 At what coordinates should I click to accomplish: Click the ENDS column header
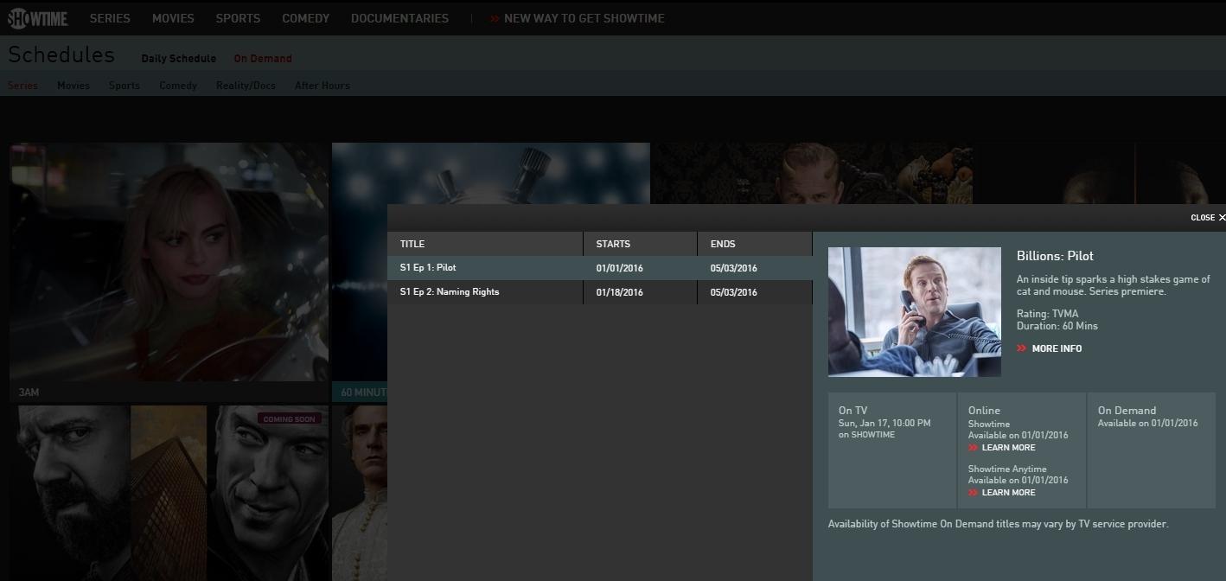755,244
